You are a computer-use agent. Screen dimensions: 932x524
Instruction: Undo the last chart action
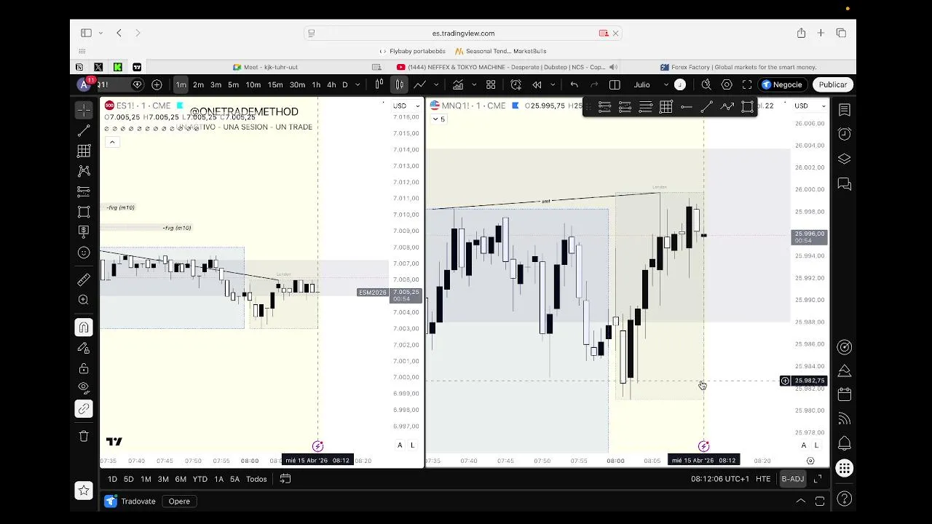pyautogui.click(x=574, y=85)
